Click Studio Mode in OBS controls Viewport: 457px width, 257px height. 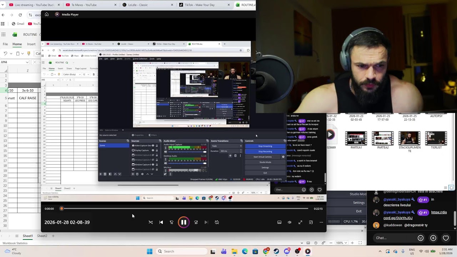point(358,194)
